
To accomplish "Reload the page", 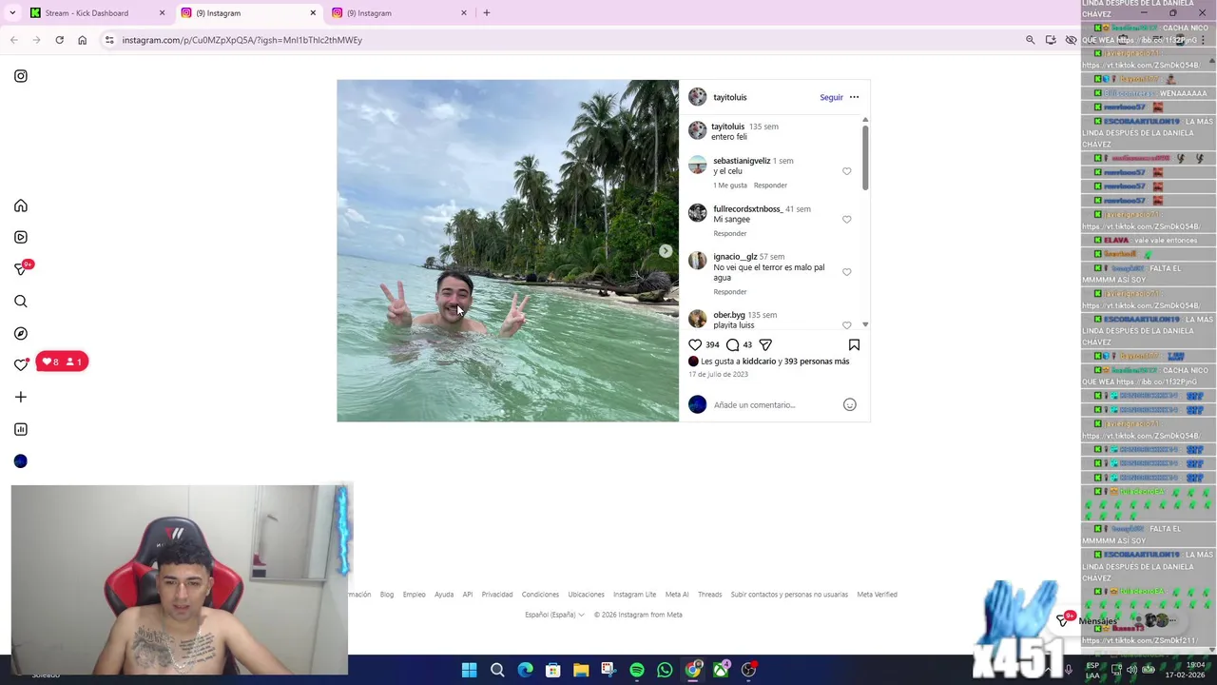I will click(x=59, y=40).
